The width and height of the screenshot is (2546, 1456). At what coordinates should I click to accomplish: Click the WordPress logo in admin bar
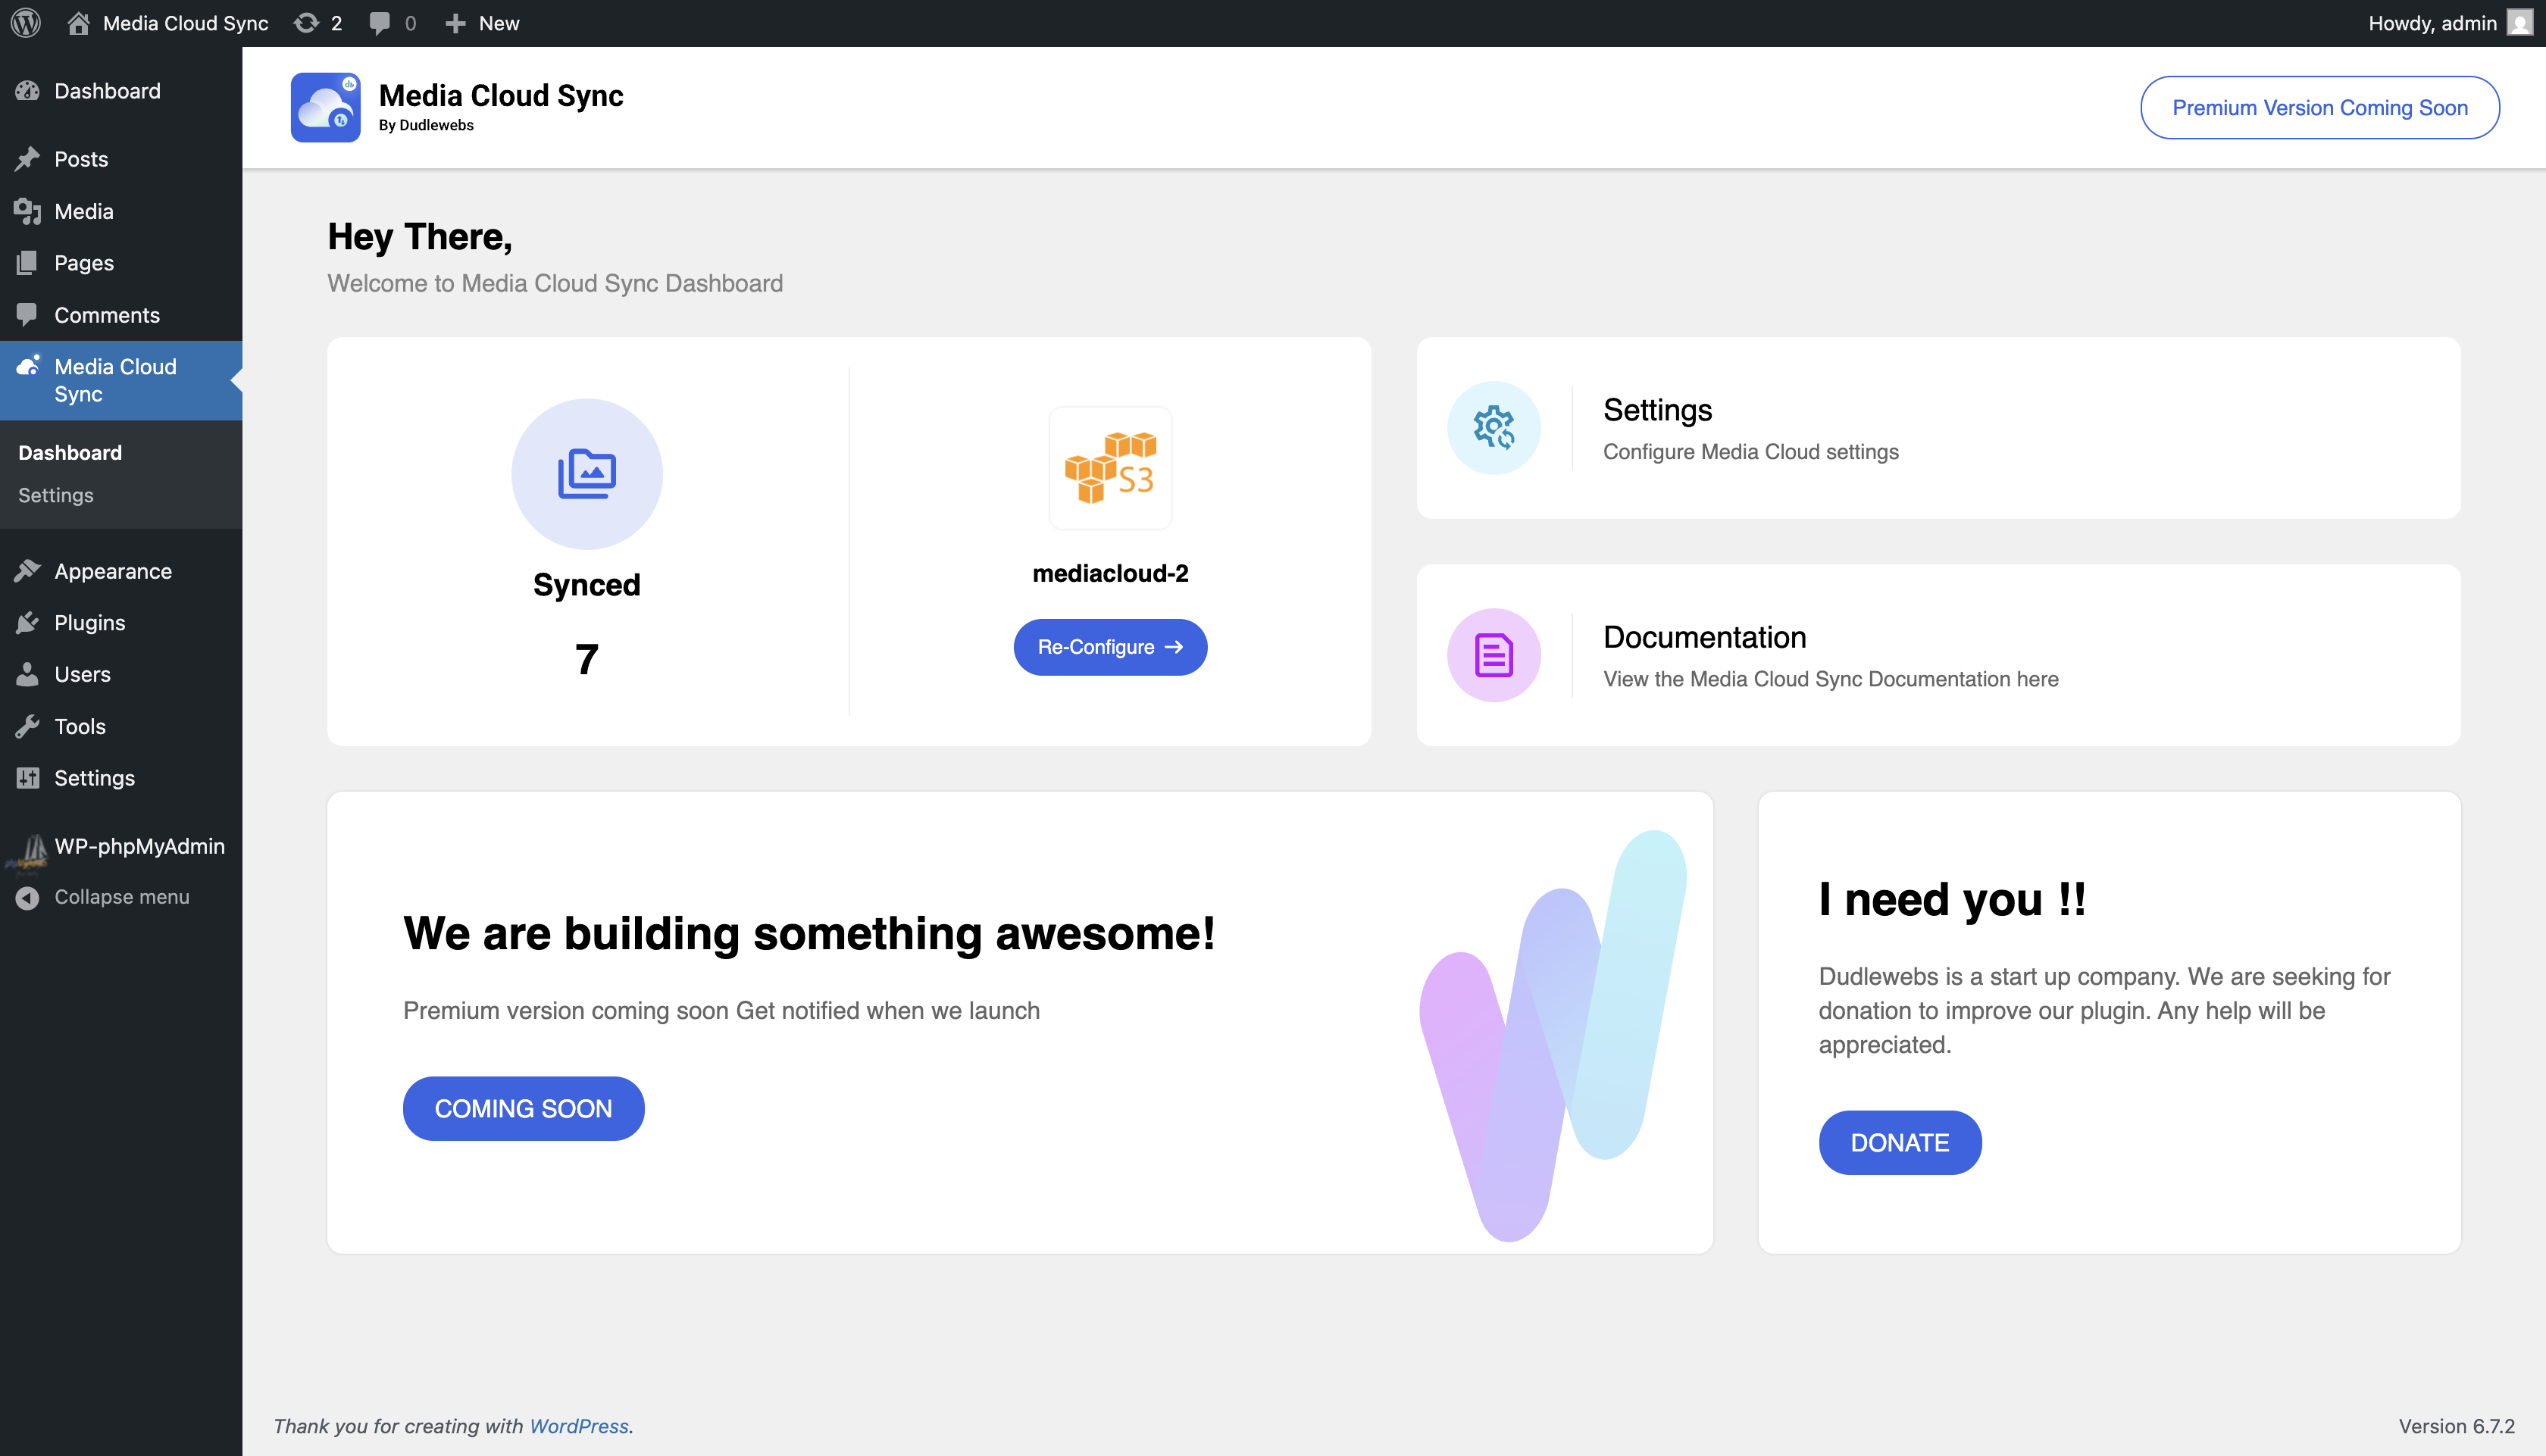coord(26,23)
